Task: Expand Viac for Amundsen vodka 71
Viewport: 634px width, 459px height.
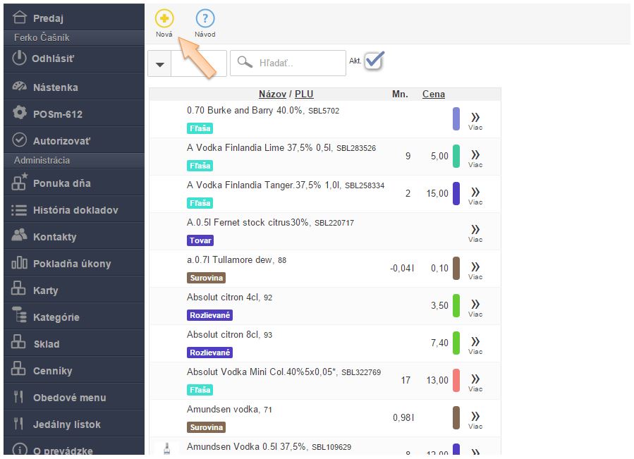Action: click(475, 420)
